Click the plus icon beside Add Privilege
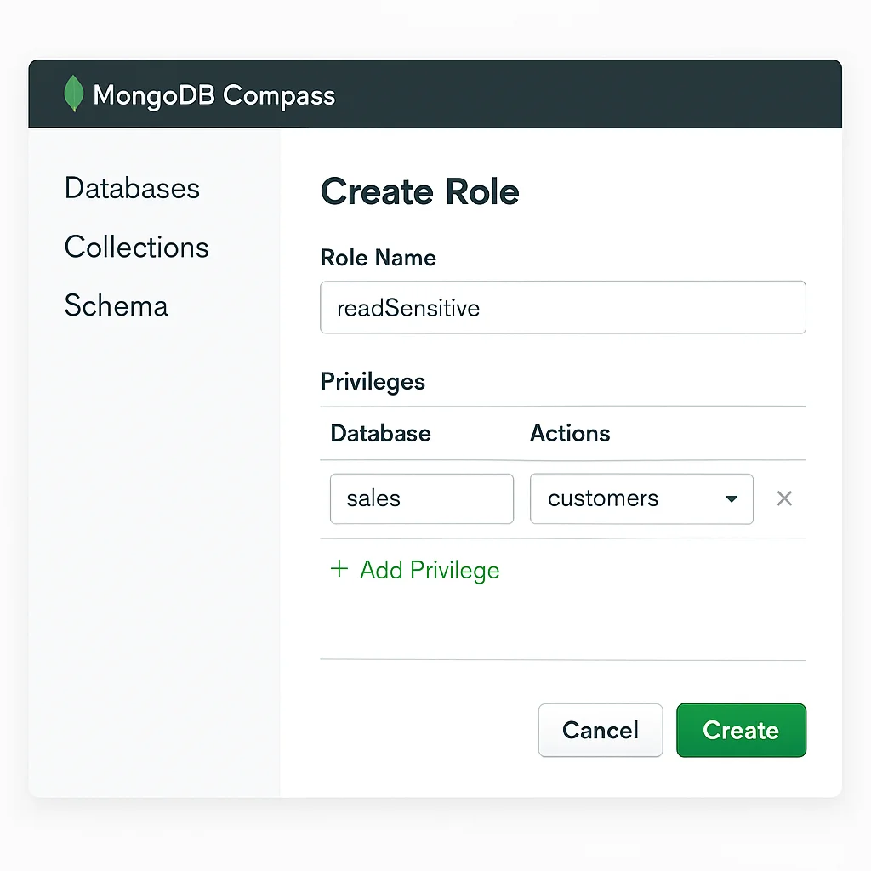This screenshot has width=871, height=871. 339,569
